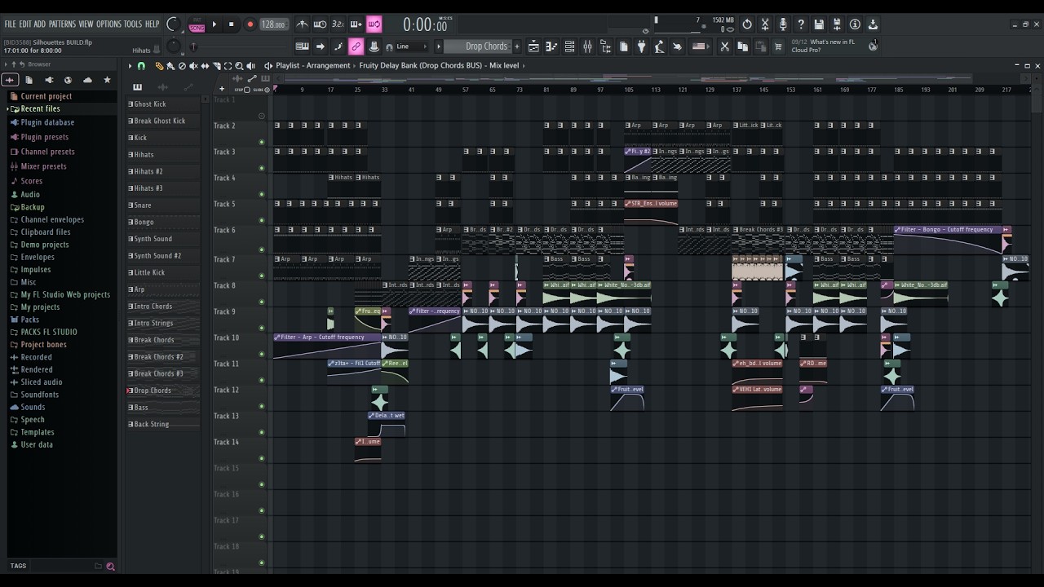
Task: Select the Slip tool in playlist toolbar
Action: coord(205,65)
